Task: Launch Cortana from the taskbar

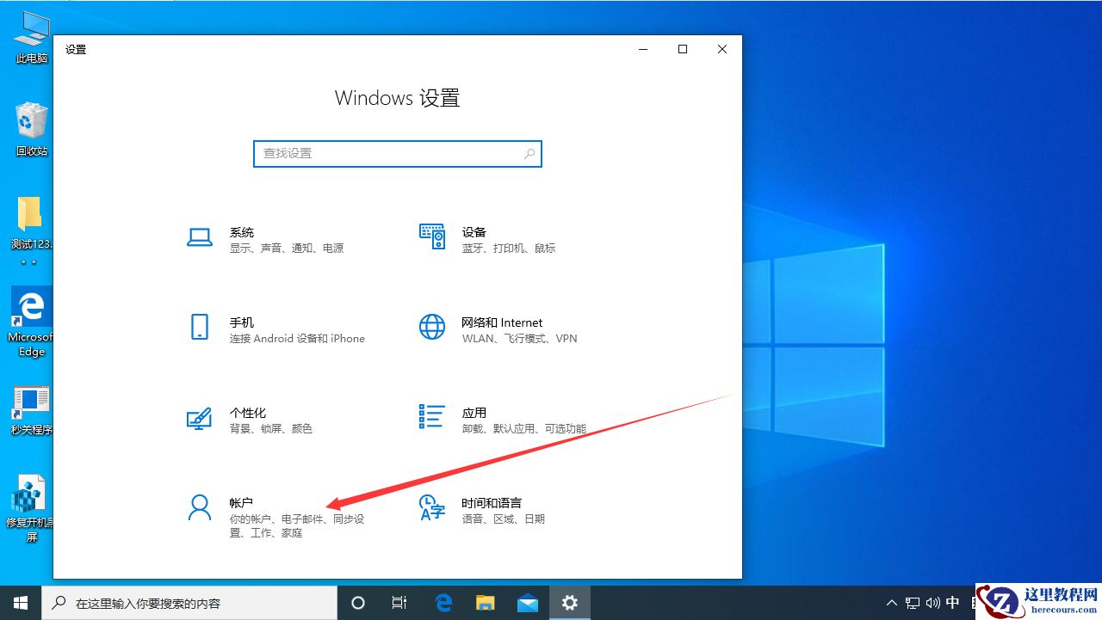Action: pyautogui.click(x=357, y=604)
